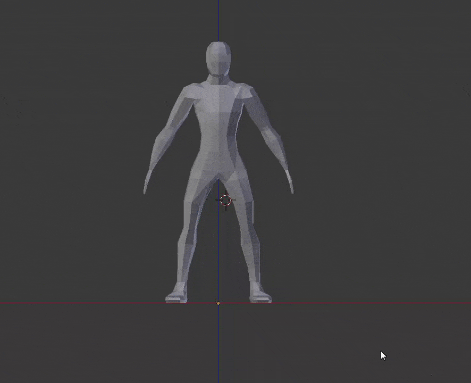Click the red-white 3D cursor crosshair
Image resolution: width=471 pixels, height=383 pixels.
point(225,200)
